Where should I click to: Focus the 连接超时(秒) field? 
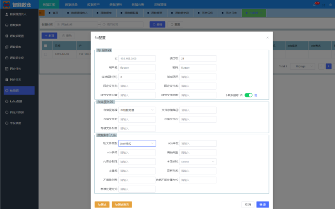click(x=137, y=77)
